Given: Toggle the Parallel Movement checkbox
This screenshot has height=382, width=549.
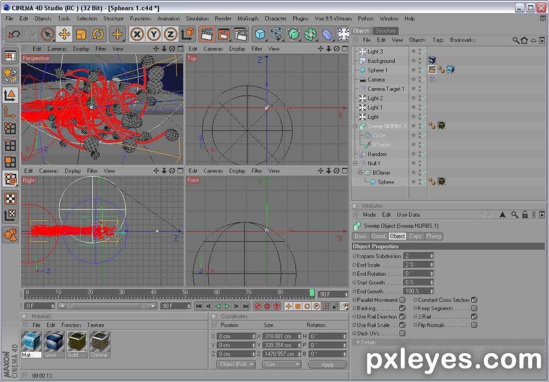Looking at the screenshot, I should [403, 300].
